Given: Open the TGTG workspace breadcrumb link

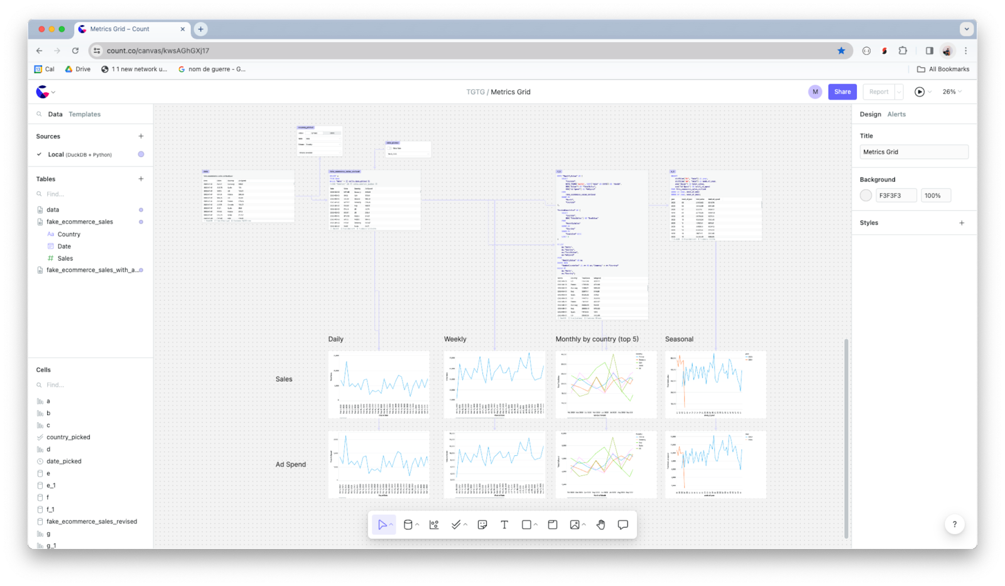Looking at the screenshot, I should [475, 92].
